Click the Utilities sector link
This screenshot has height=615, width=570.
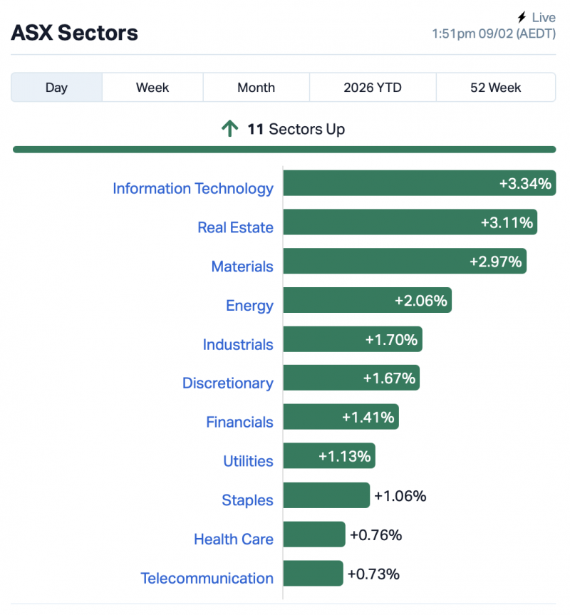click(248, 462)
